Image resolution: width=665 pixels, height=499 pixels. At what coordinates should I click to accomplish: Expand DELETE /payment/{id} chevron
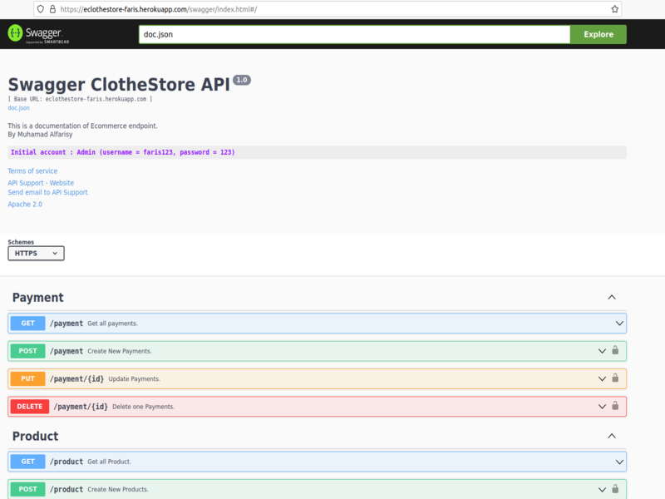(602, 407)
